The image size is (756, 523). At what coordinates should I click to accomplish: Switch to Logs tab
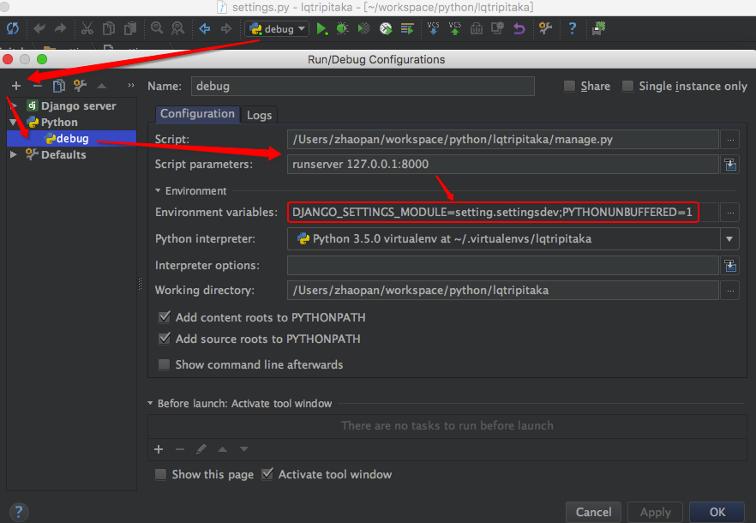click(260, 115)
